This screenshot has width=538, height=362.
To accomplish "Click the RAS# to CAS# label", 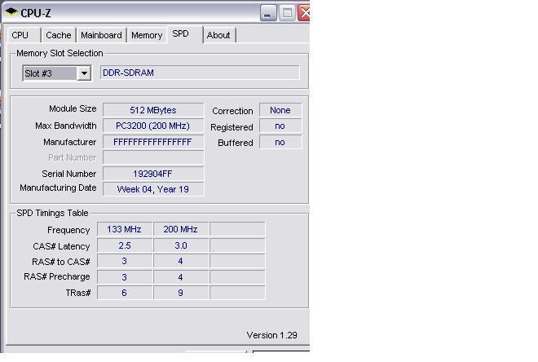I will point(61,262).
